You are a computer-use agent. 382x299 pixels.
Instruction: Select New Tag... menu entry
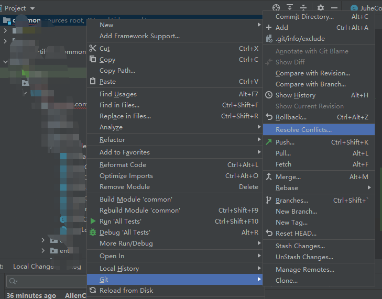(x=319, y=223)
